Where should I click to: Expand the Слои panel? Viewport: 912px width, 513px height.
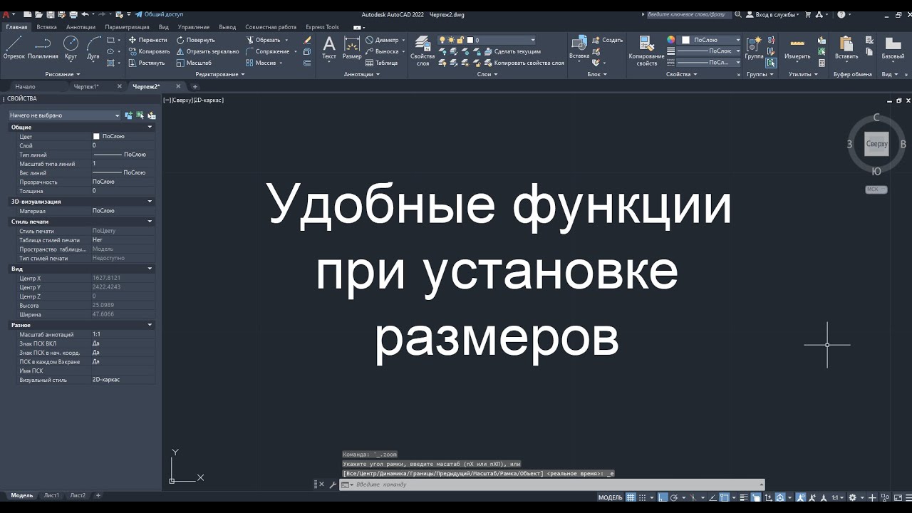coord(487,74)
